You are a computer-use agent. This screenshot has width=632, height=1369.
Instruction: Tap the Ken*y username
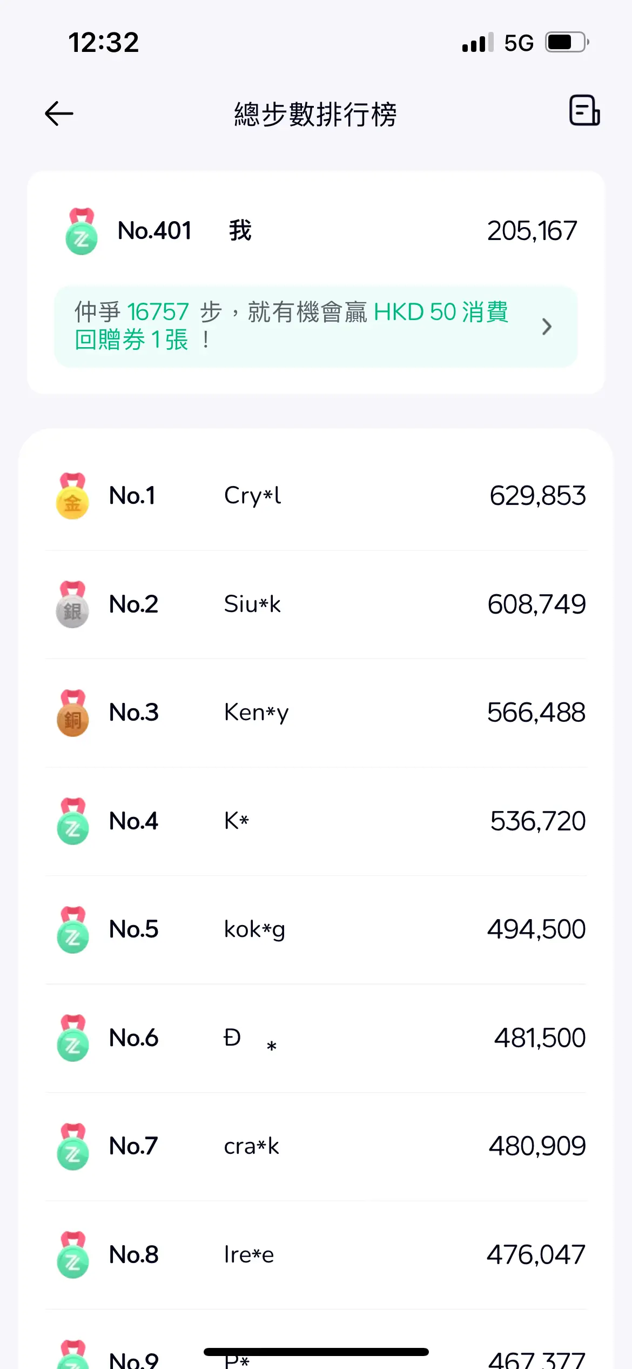click(257, 713)
